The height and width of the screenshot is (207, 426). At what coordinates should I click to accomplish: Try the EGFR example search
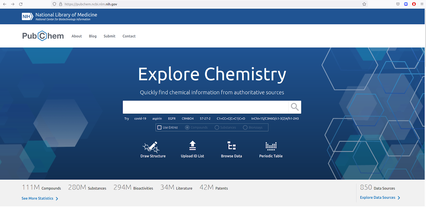(x=172, y=119)
